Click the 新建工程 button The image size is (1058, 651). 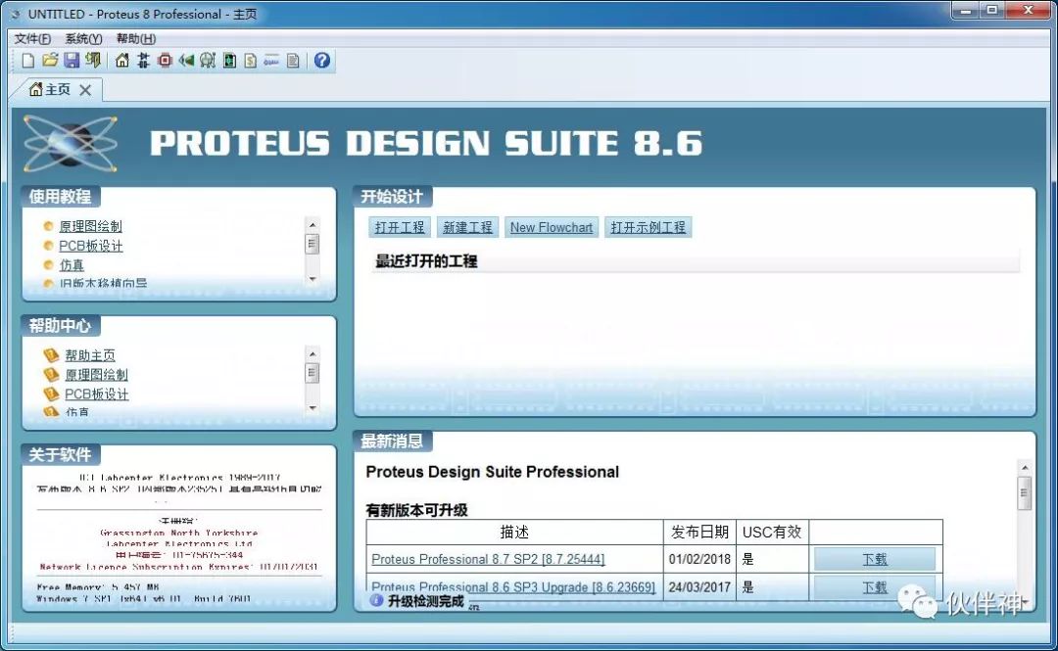pos(467,227)
